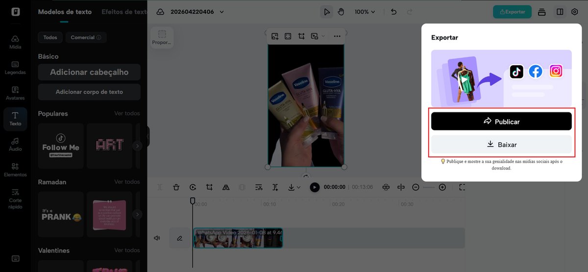Select the hand pan tool
588x272 pixels.
(341, 12)
